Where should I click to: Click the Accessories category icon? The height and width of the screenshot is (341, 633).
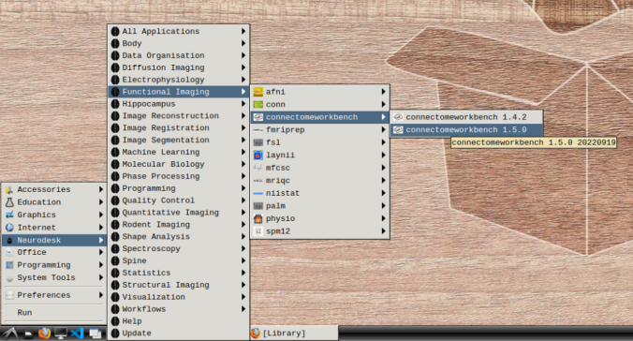[9, 189]
